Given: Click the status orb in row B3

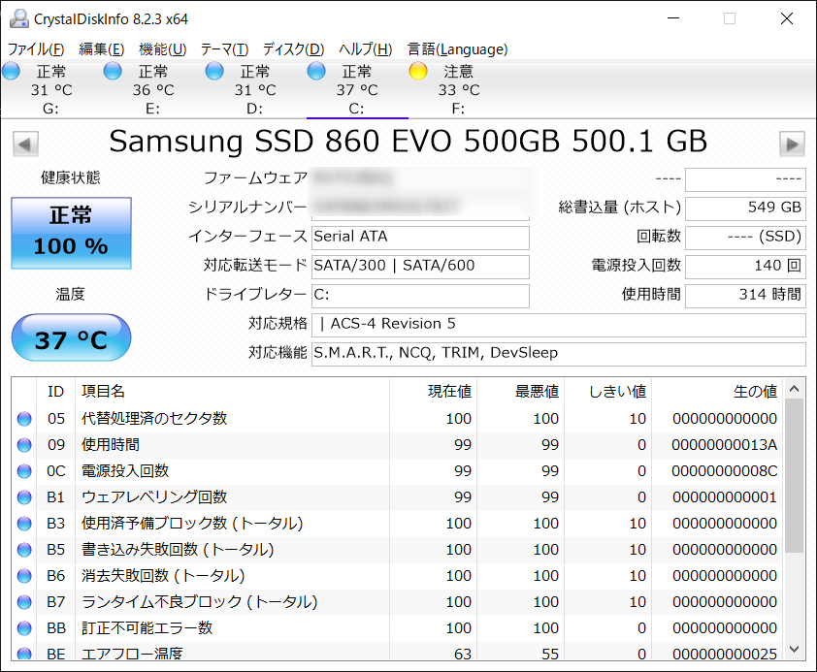Looking at the screenshot, I should 24,523.
